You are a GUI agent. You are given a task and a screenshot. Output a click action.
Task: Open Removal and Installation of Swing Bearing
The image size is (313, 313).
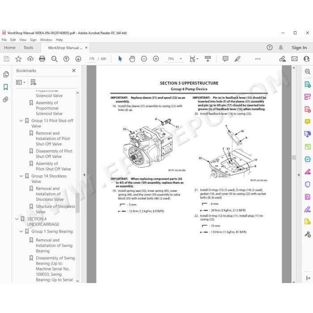(54, 245)
